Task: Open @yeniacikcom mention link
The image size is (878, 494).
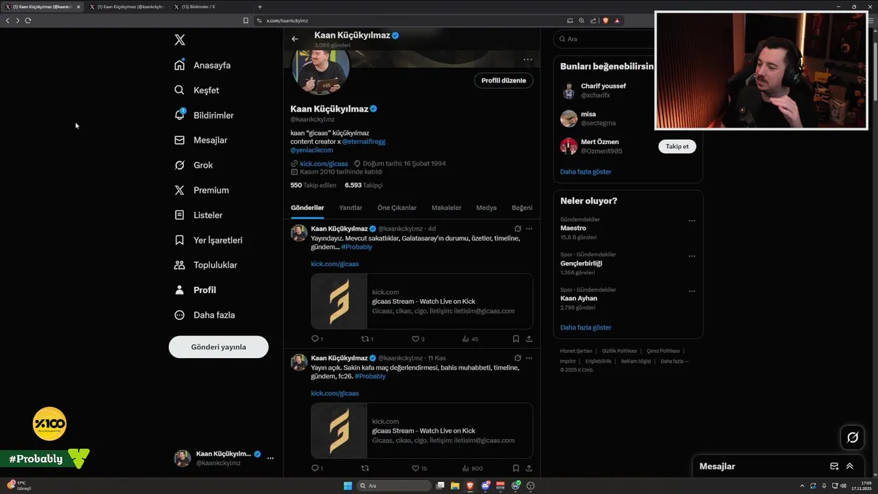Action: [311, 150]
